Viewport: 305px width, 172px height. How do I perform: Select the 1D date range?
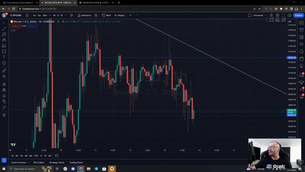[12, 156]
